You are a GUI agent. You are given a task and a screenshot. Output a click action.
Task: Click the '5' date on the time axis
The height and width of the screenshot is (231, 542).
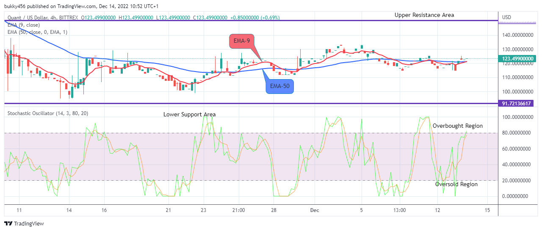(x=361, y=210)
